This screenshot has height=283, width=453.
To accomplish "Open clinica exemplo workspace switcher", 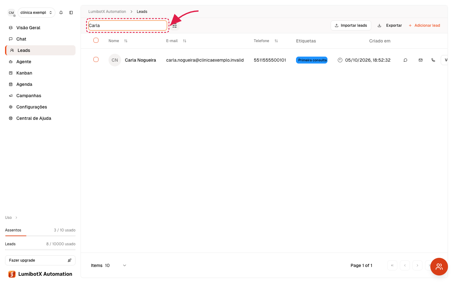I will (36, 13).
